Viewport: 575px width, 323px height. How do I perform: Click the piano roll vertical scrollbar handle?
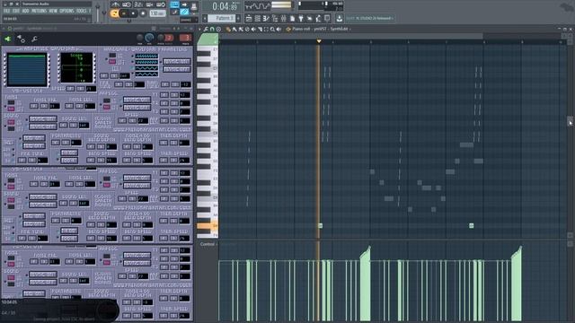point(570,121)
